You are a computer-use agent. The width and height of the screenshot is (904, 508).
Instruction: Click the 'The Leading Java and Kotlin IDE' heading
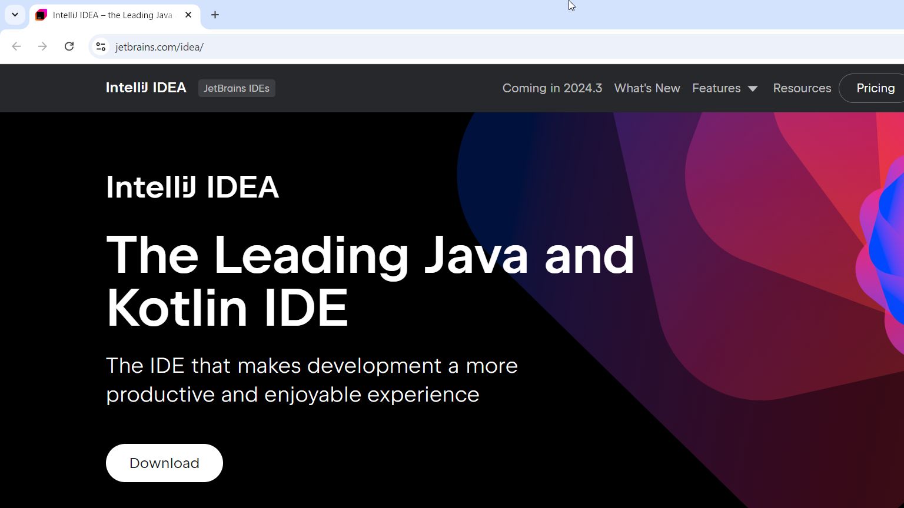370,281
